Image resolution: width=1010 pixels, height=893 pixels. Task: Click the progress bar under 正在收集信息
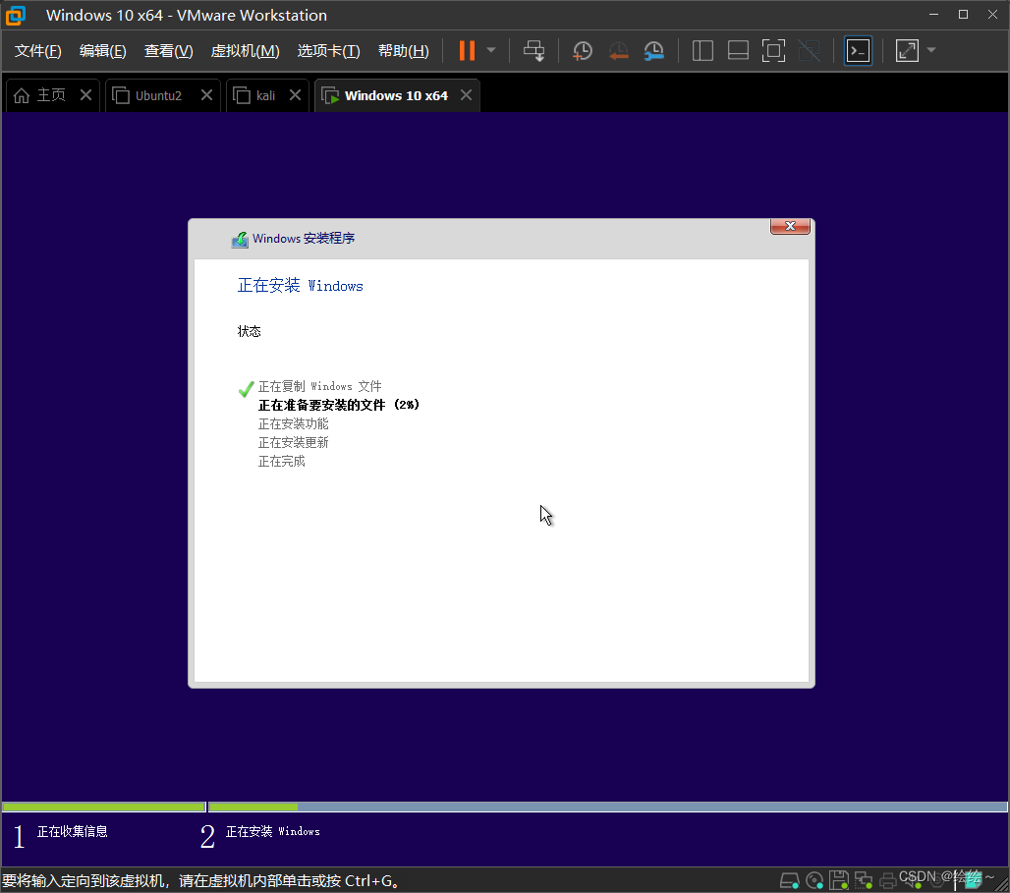click(103, 807)
